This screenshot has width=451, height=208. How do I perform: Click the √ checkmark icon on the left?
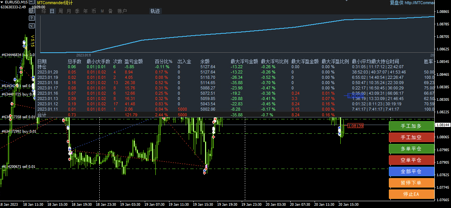tap(31, 25)
